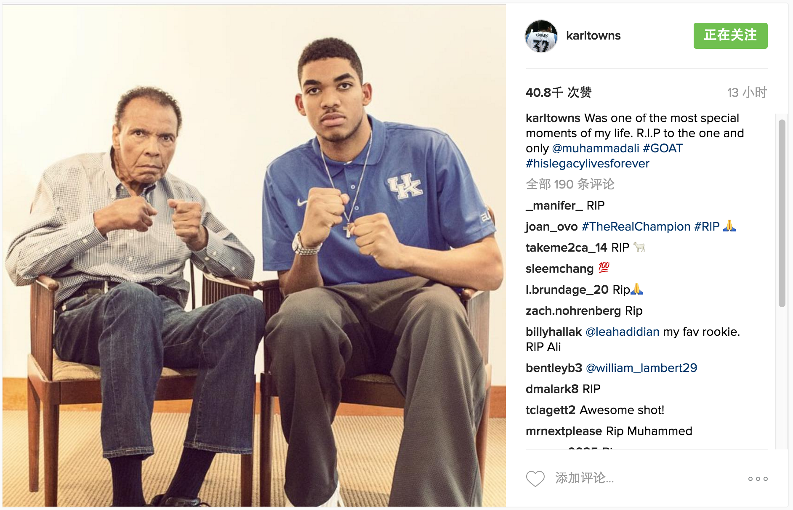The width and height of the screenshot is (793, 510).
Task: View commenter joan_ovo's profile
Action: (x=551, y=227)
